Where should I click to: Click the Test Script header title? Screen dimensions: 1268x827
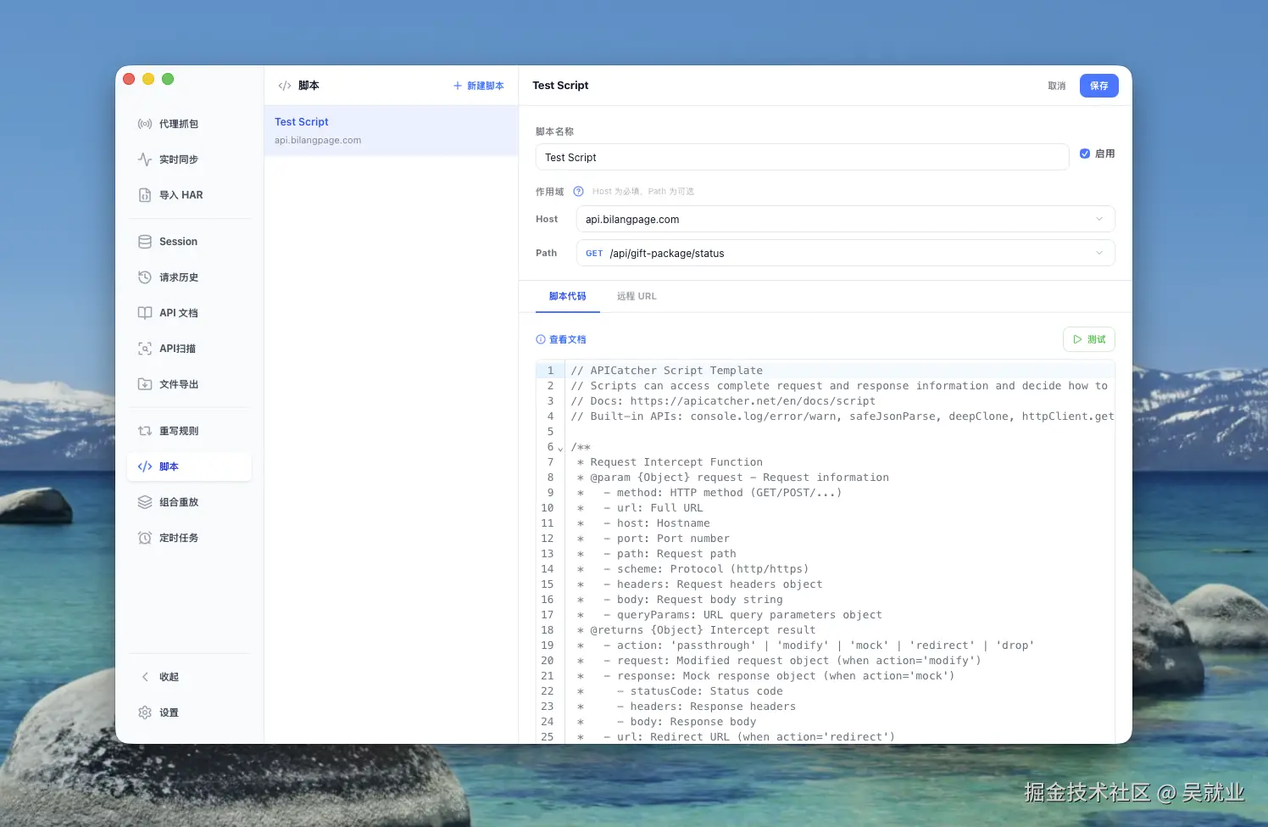[x=560, y=86]
